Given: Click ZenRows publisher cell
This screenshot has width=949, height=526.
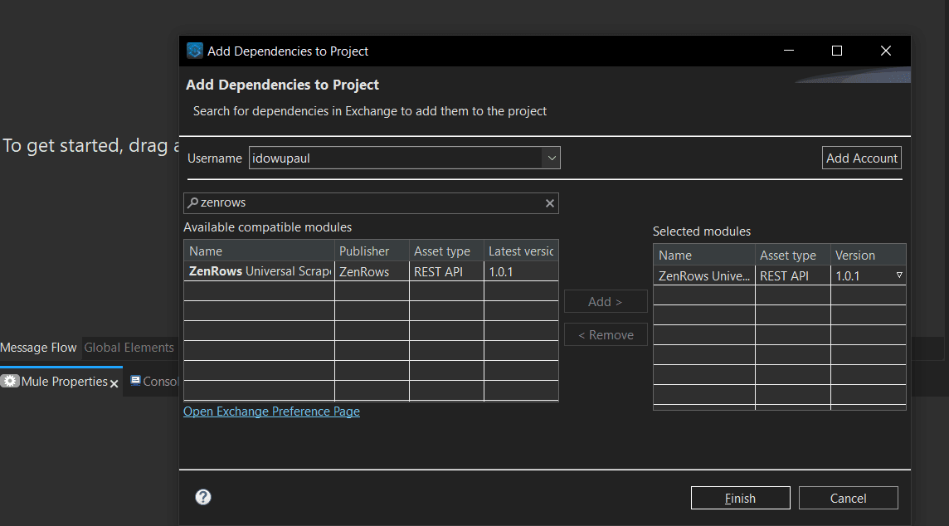Looking at the screenshot, I should click(x=372, y=272).
